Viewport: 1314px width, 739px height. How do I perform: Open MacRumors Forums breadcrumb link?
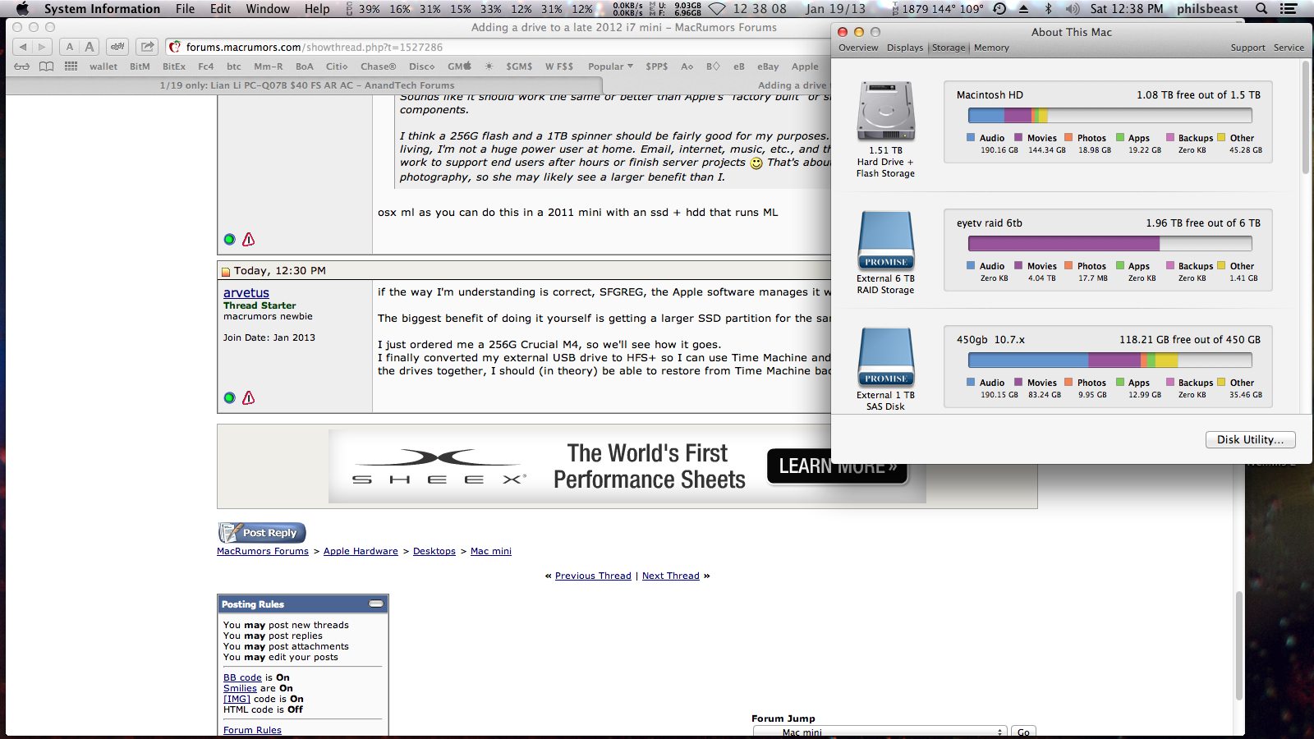coord(263,552)
